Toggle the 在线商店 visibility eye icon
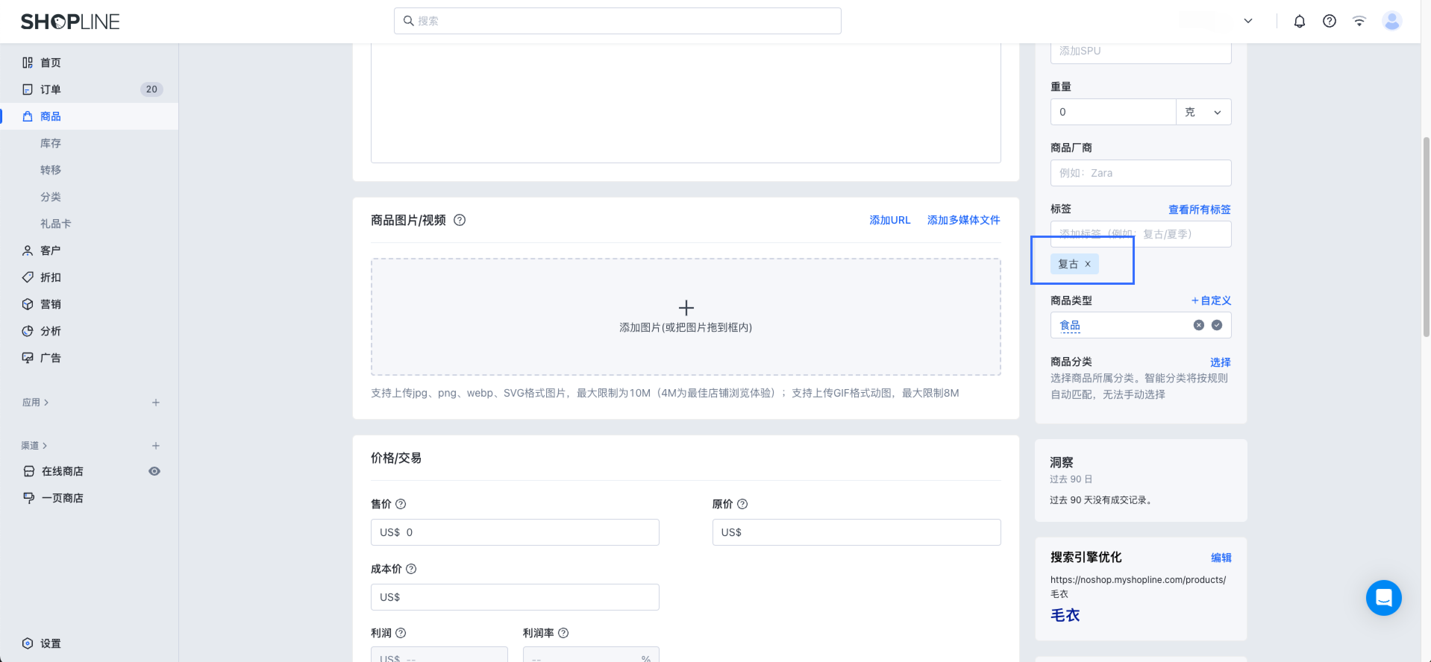1431x662 pixels. [x=154, y=470]
